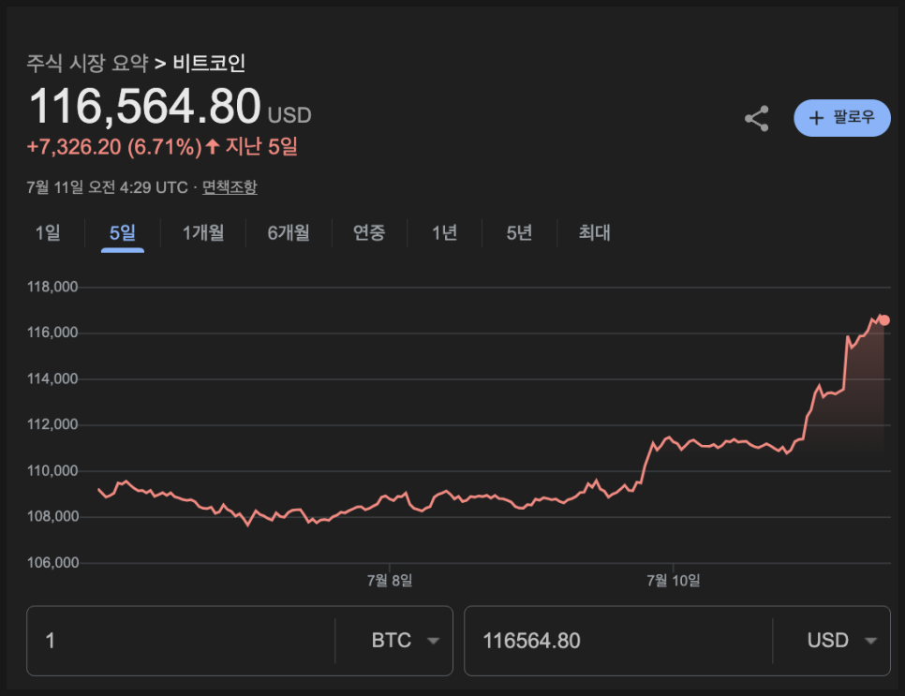The image size is (905, 696).
Task: Click the 108,000 y-axis label
Action: (52, 516)
